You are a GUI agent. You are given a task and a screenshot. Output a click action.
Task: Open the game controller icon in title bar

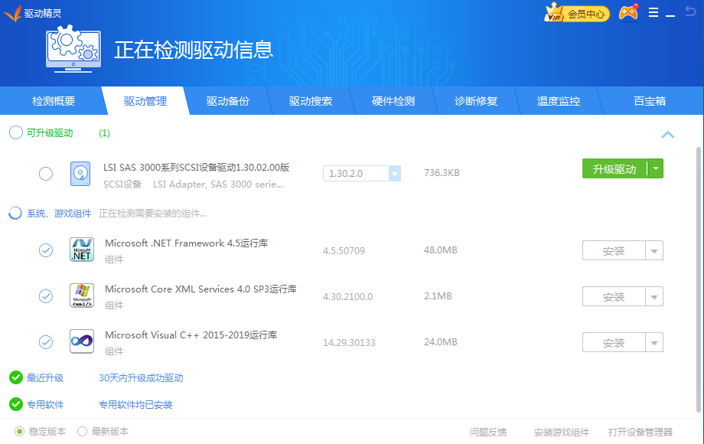point(628,13)
